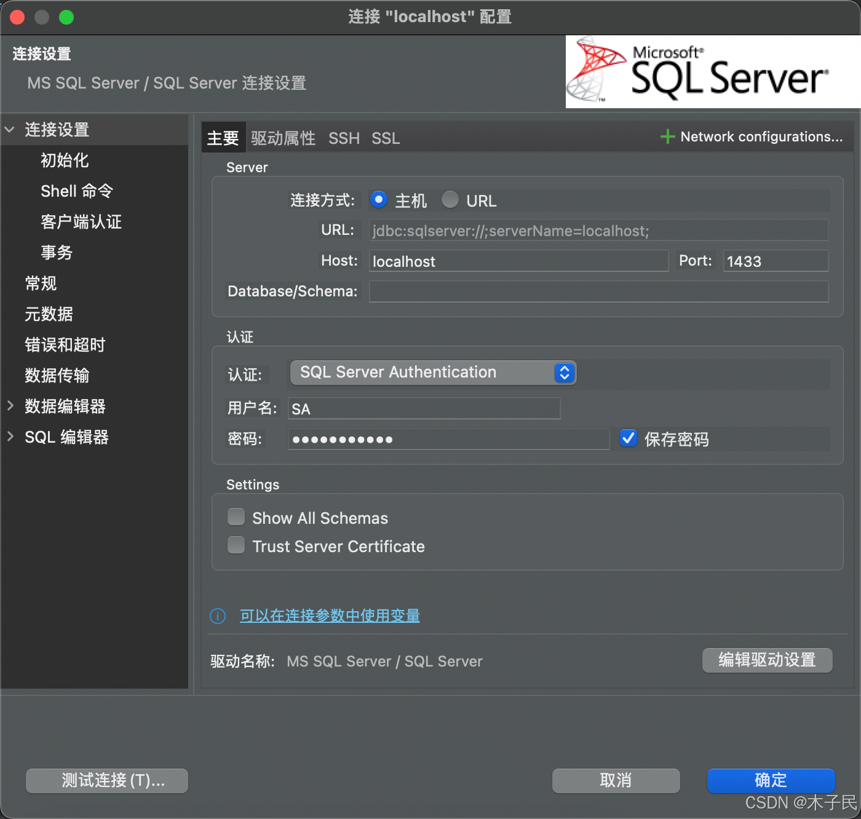
Task: Switch to the 驱动属性 tab
Action: 283,138
